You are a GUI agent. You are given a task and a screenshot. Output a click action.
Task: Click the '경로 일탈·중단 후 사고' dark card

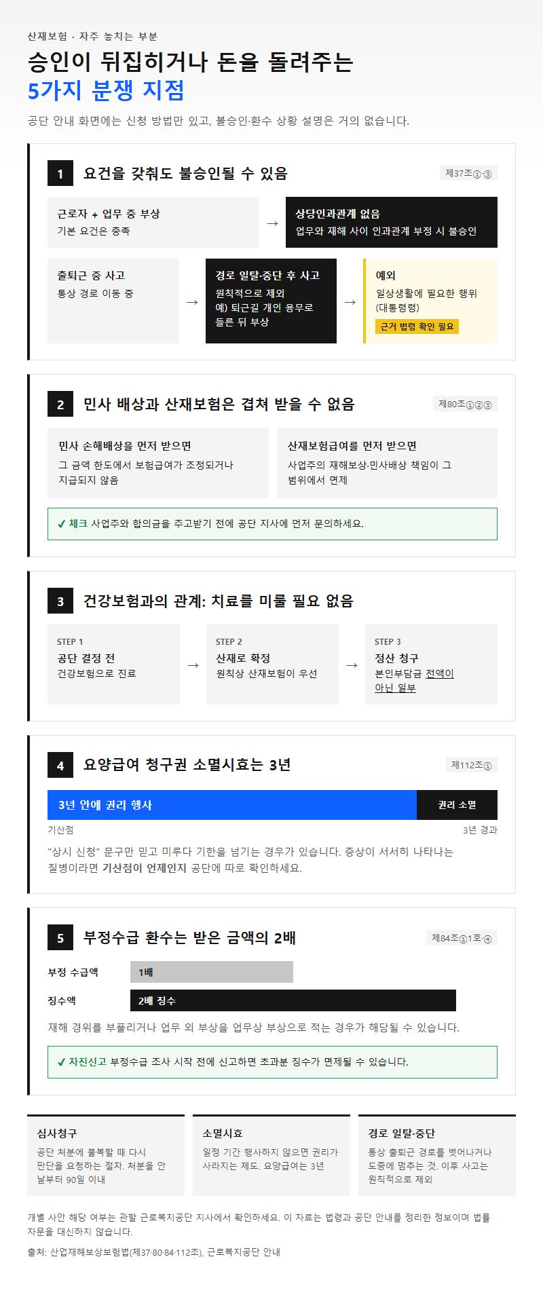(271, 301)
